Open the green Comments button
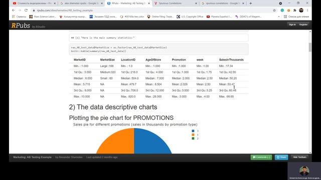Image resolution: width=321 pixels, height=180 pixels. click(261, 157)
